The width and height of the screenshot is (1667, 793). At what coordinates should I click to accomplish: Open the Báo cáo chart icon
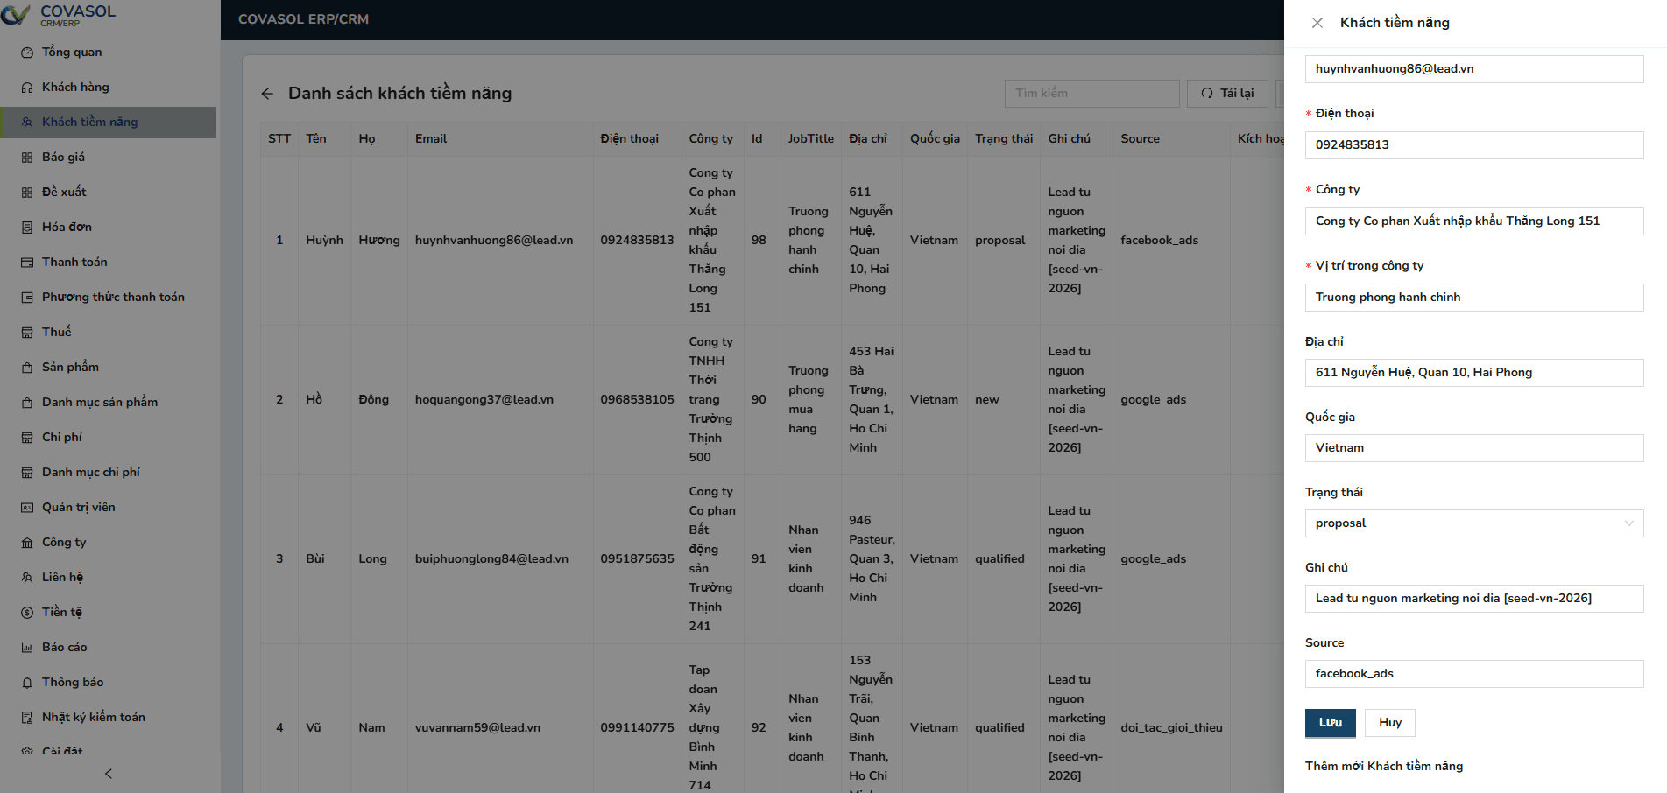point(26,647)
